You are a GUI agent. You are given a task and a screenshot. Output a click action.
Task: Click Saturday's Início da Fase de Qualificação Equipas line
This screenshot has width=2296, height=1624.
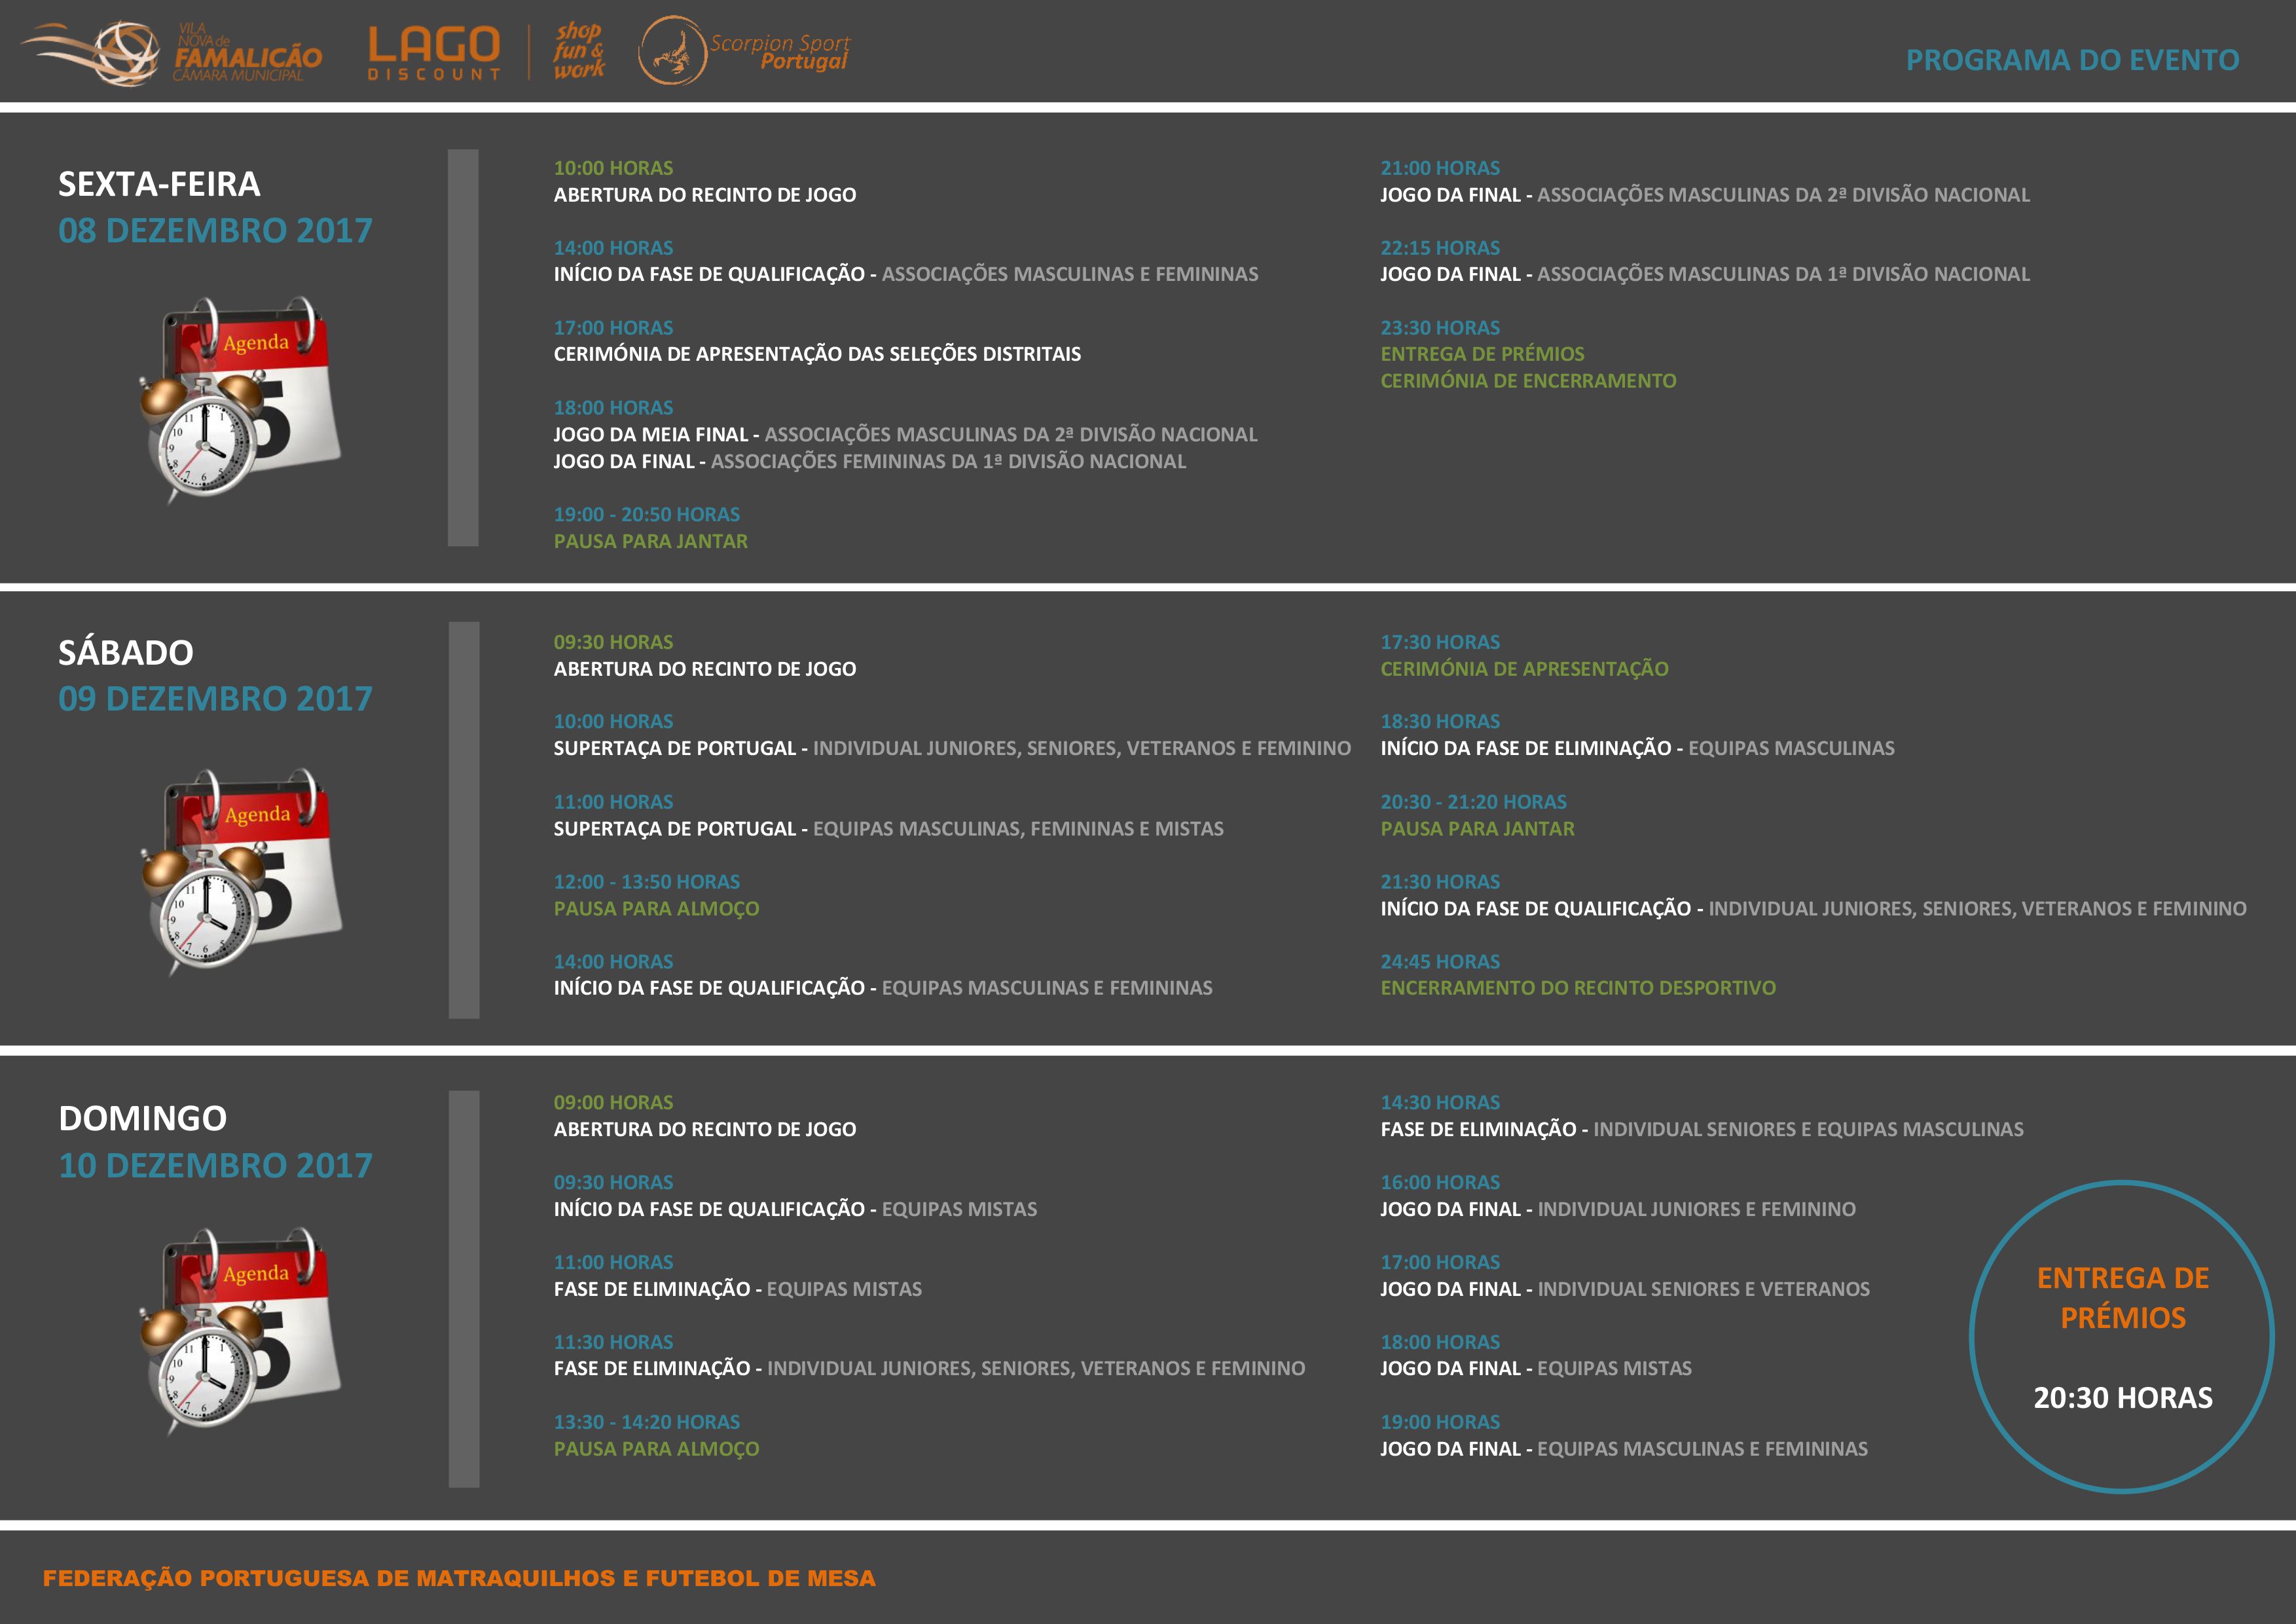pyautogui.click(x=883, y=988)
